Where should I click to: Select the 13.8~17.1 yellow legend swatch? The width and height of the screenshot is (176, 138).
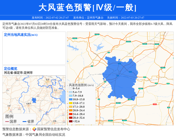click(70, 103)
